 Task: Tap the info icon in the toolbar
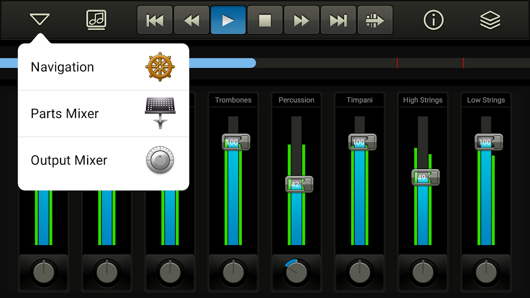[433, 20]
